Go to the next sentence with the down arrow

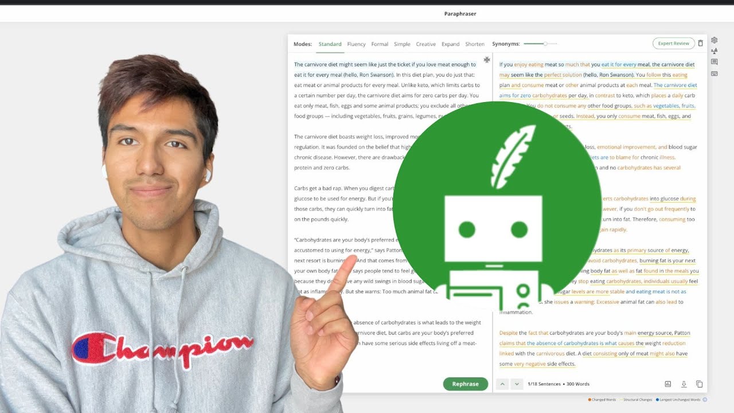pyautogui.click(x=517, y=384)
